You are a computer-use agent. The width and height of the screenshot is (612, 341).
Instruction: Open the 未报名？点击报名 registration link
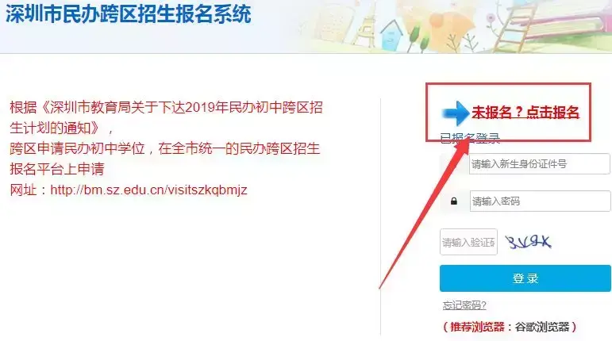click(525, 113)
